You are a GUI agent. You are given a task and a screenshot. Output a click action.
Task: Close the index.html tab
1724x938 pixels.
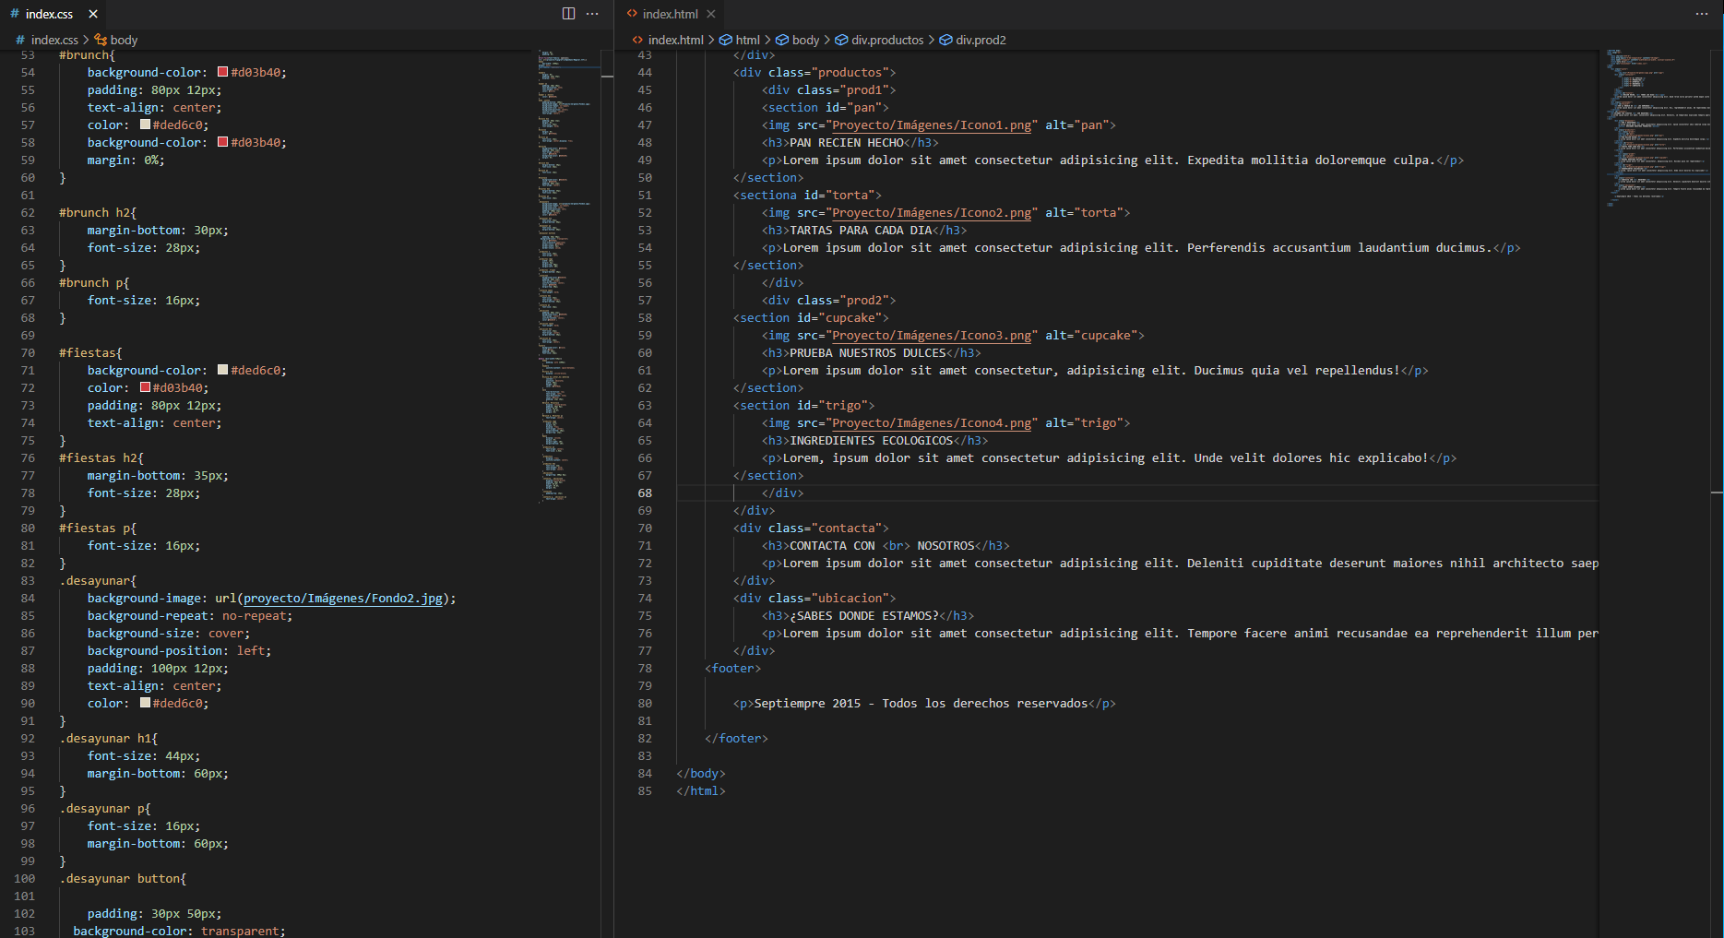point(710,14)
